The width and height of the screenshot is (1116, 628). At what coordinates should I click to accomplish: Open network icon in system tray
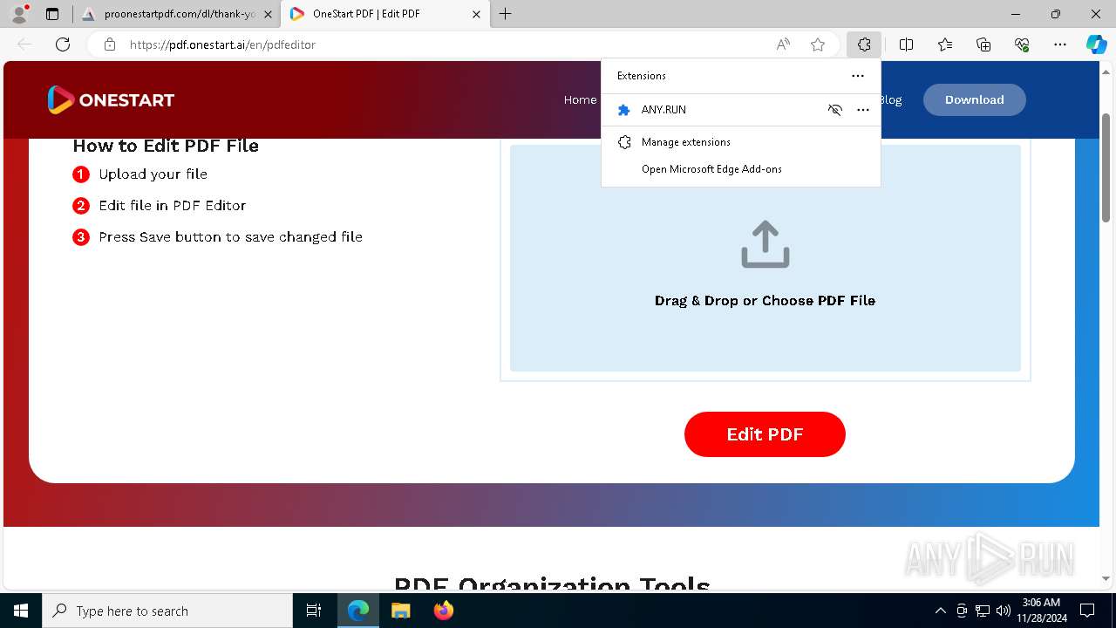point(983,611)
